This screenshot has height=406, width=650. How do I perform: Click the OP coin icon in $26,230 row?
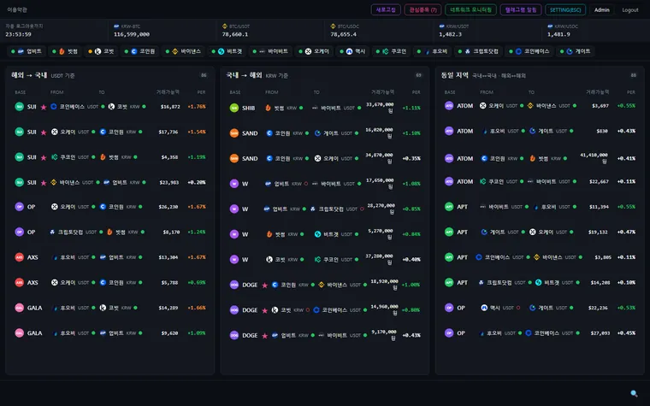pyautogui.click(x=20, y=207)
